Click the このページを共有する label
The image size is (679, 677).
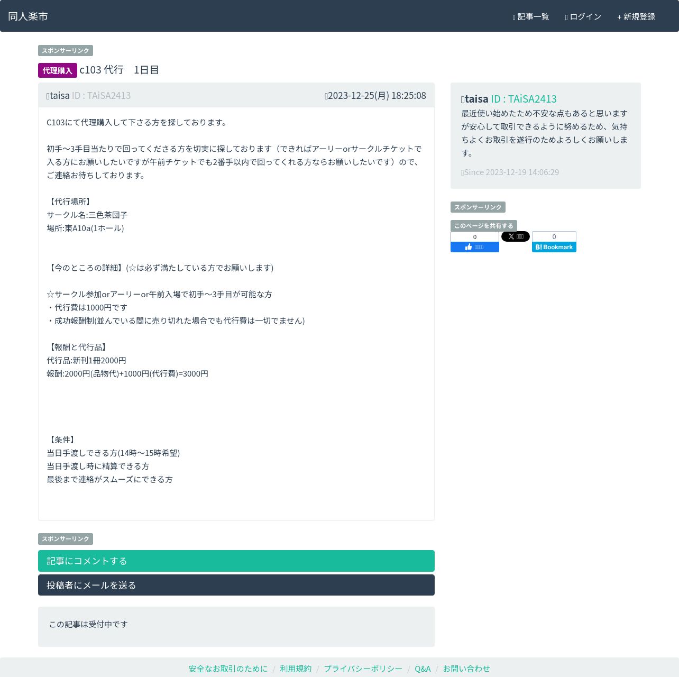click(x=484, y=226)
